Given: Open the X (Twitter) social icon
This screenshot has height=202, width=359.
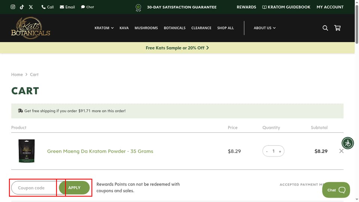Looking at the screenshot, I should pyautogui.click(x=31, y=7).
